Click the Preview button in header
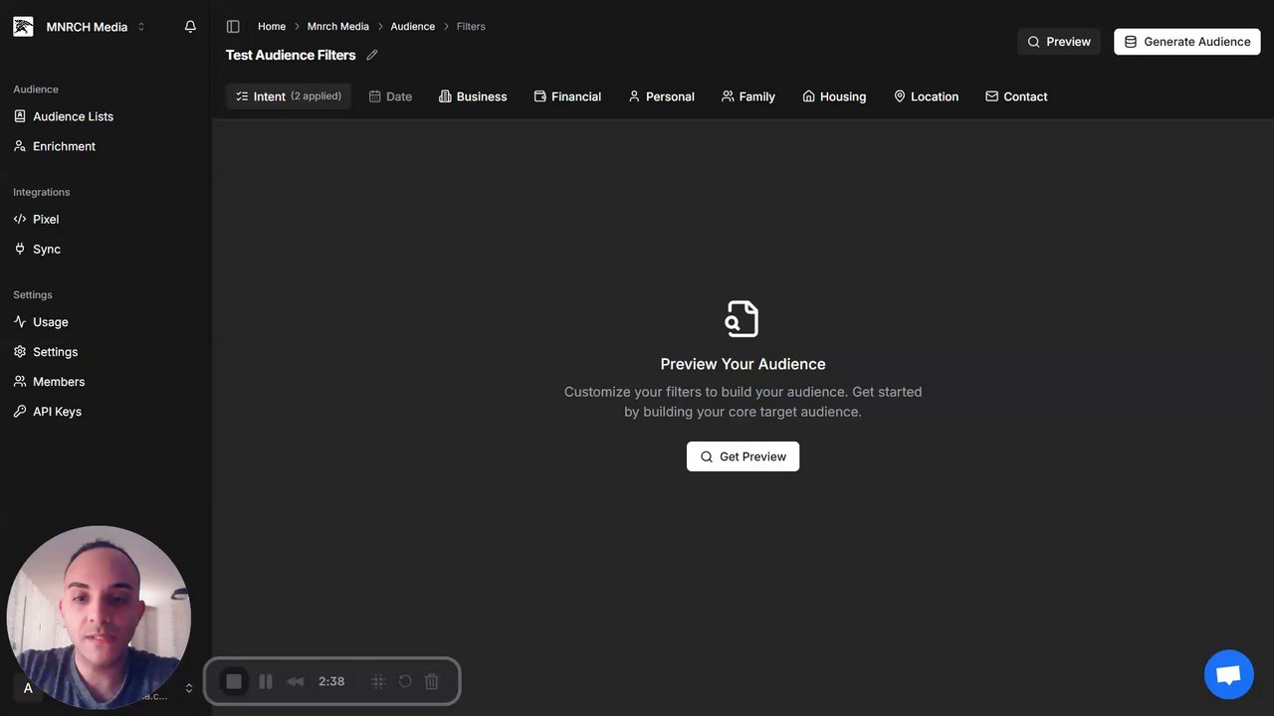This screenshot has height=716, width=1274. (1059, 42)
